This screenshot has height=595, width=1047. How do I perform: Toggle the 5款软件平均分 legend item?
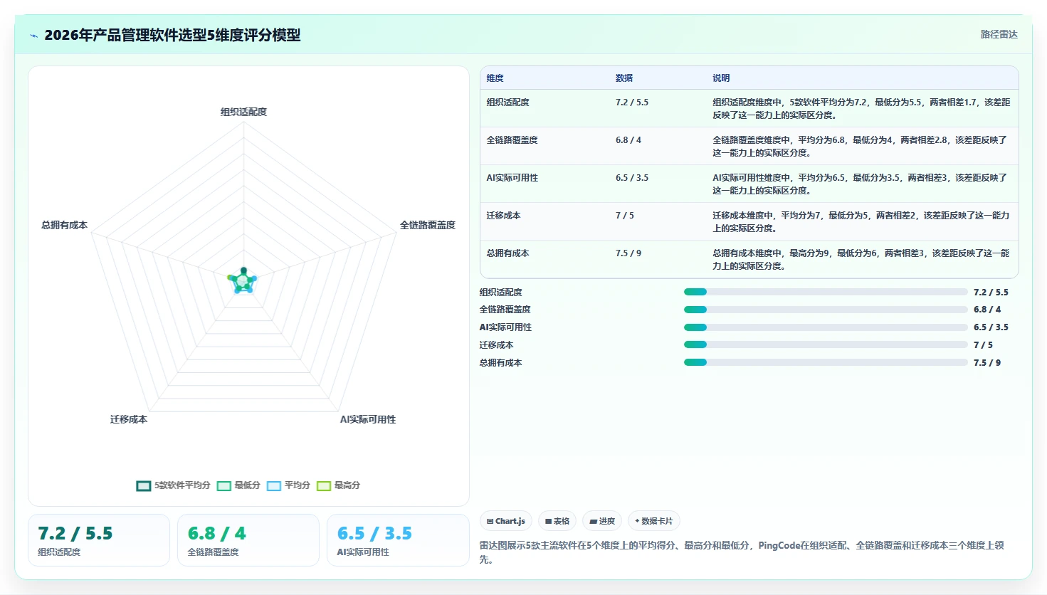[173, 485]
